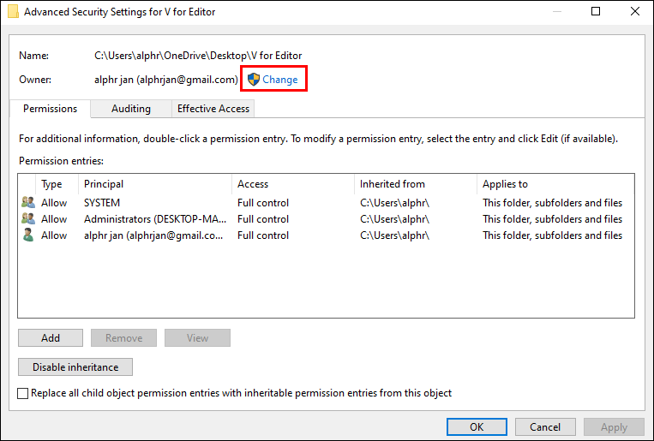Viewport: 654px width, 441px height.
Task: Switch to the Auditing tab
Action: click(130, 109)
